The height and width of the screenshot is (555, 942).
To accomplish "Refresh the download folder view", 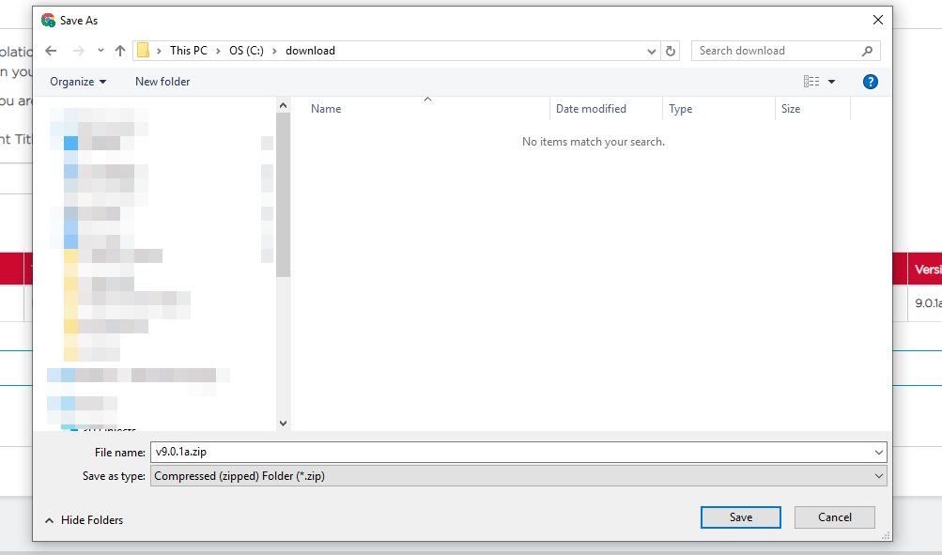I will coord(670,51).
